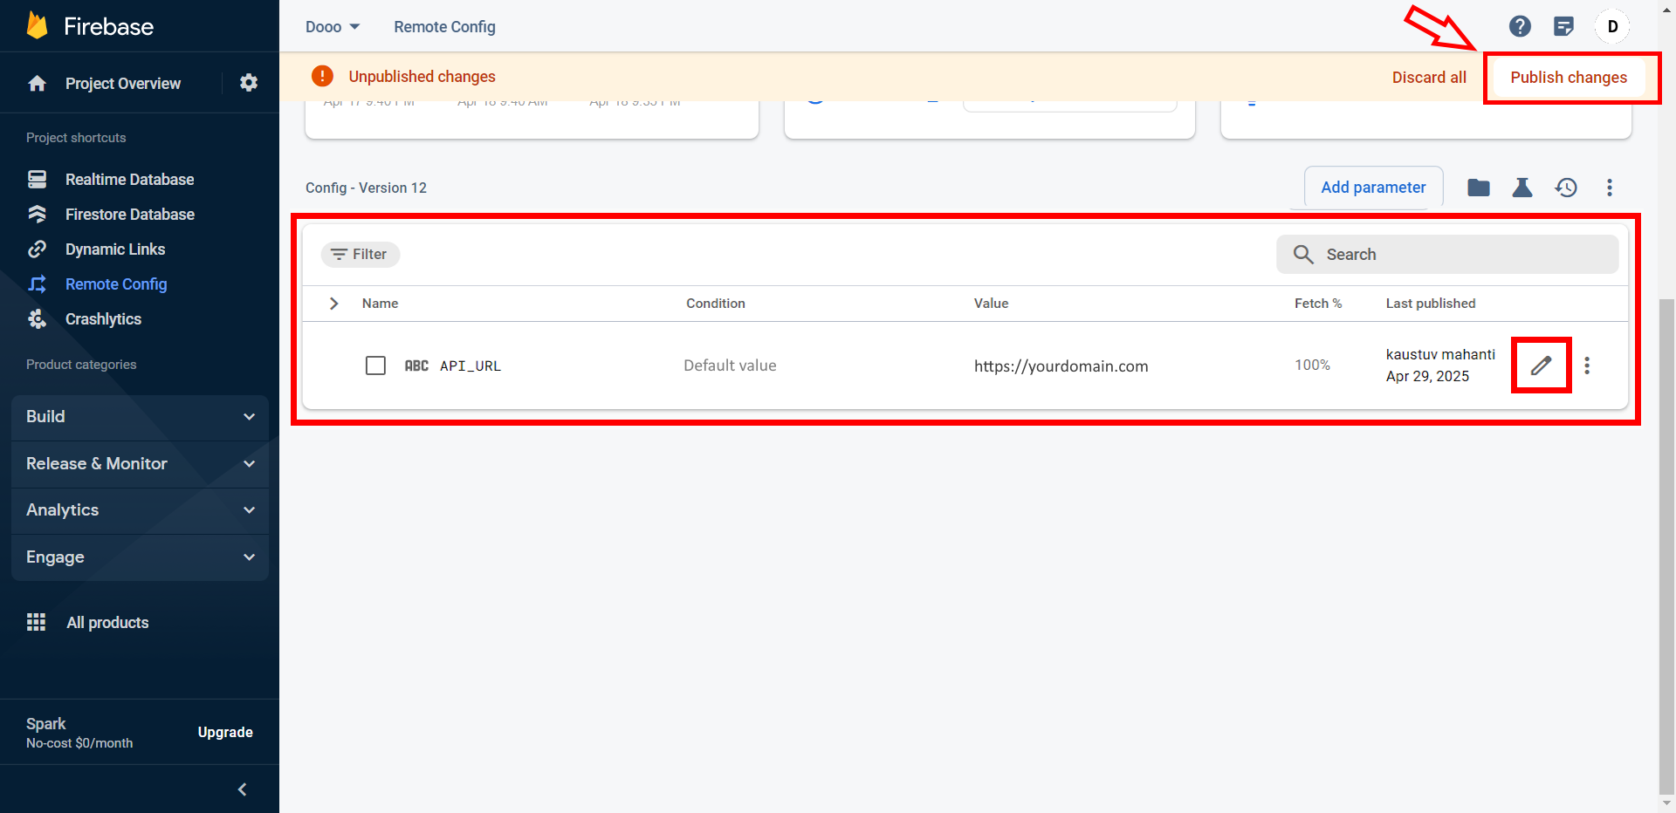Viewport: 1676px width, 813px height.
Task: Open the notes/feedback icon
Action: click(1563, 26)
